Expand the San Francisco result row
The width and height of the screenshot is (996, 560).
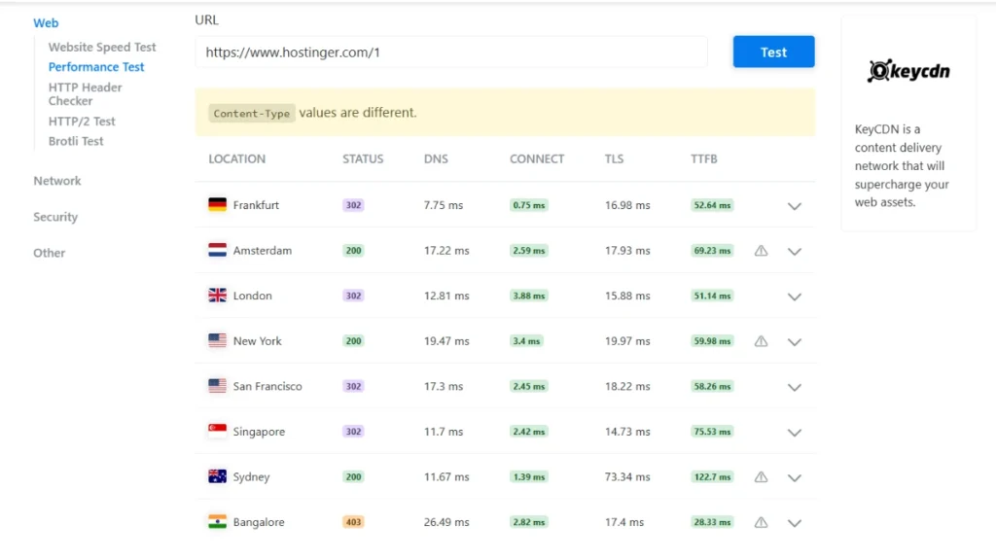(795, 386)
